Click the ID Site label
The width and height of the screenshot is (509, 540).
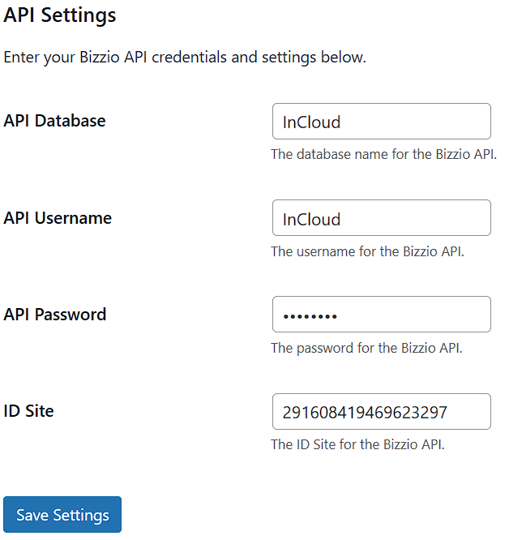[28, 411]
